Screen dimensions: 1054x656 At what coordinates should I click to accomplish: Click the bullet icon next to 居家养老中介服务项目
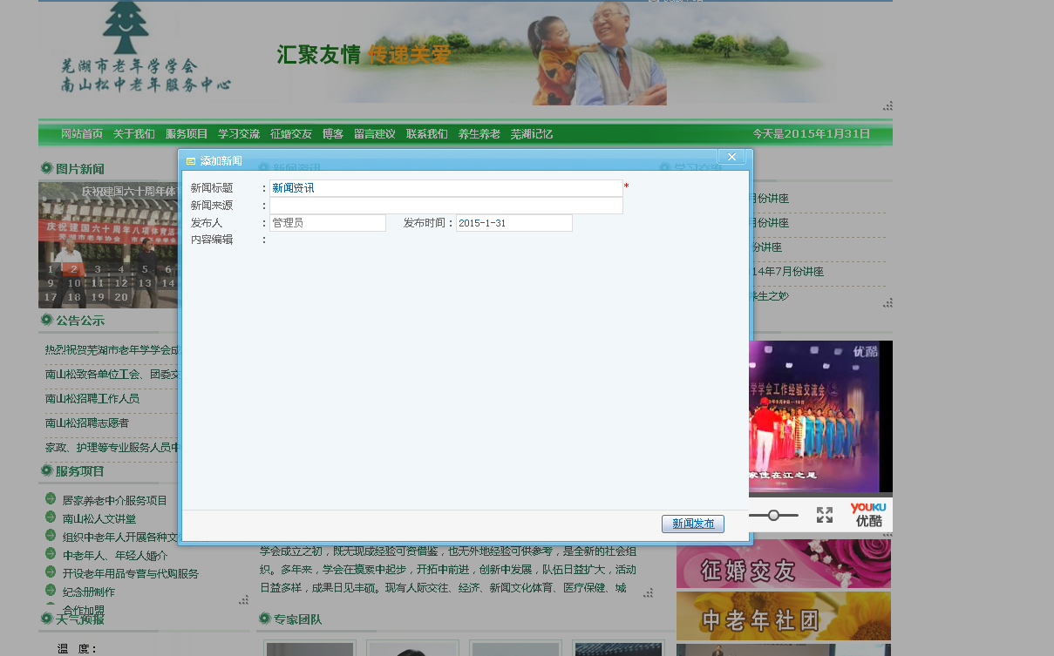[x=51, y=499]
